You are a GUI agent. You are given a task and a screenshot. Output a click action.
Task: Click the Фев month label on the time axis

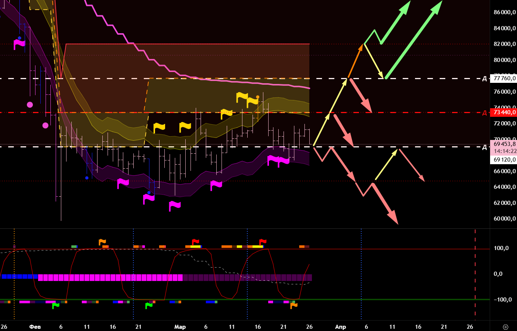coord(35,327)
